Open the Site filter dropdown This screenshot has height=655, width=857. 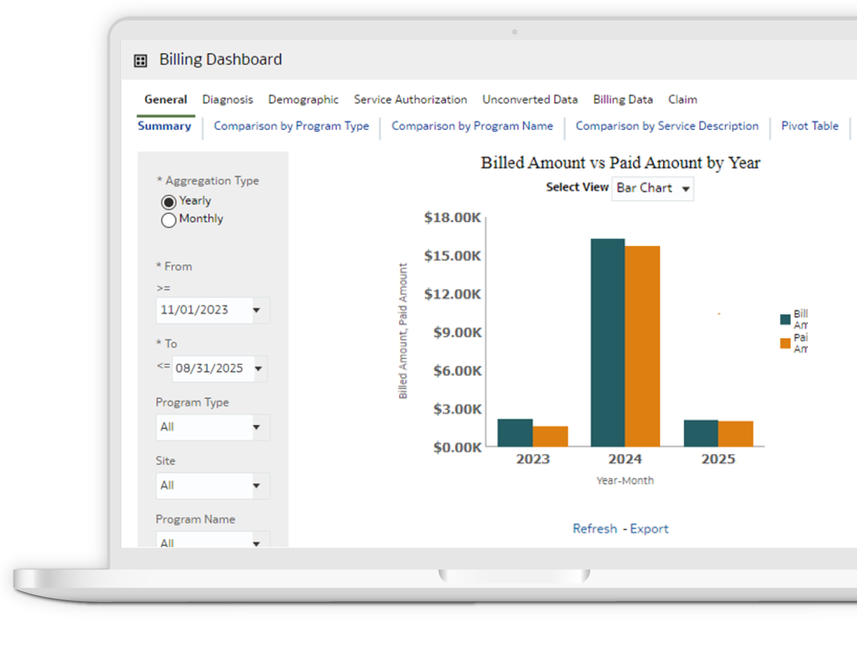point(257,485)
